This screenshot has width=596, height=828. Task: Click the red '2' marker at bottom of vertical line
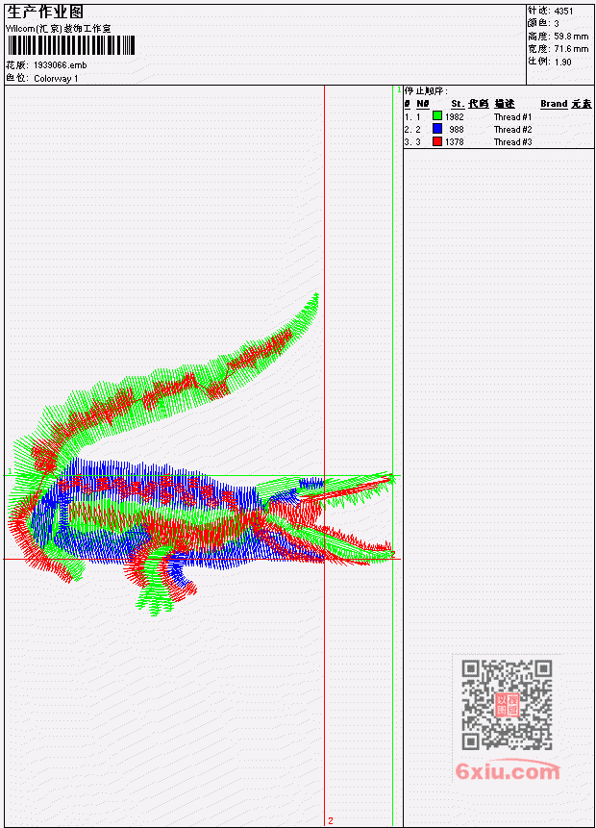pyautogui.click(x=331, y=820)
